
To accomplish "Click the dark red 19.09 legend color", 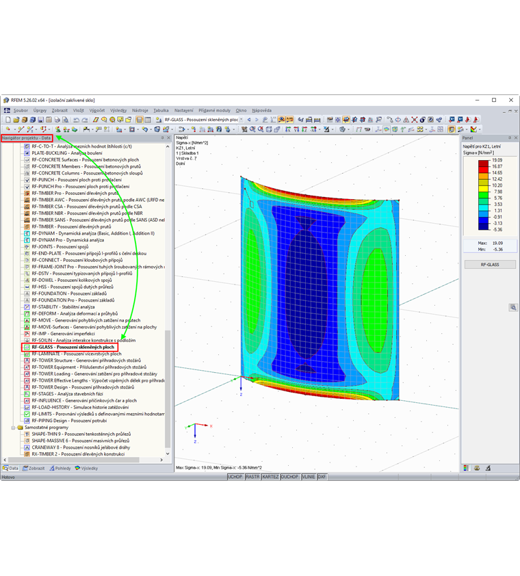I will 484,163.
